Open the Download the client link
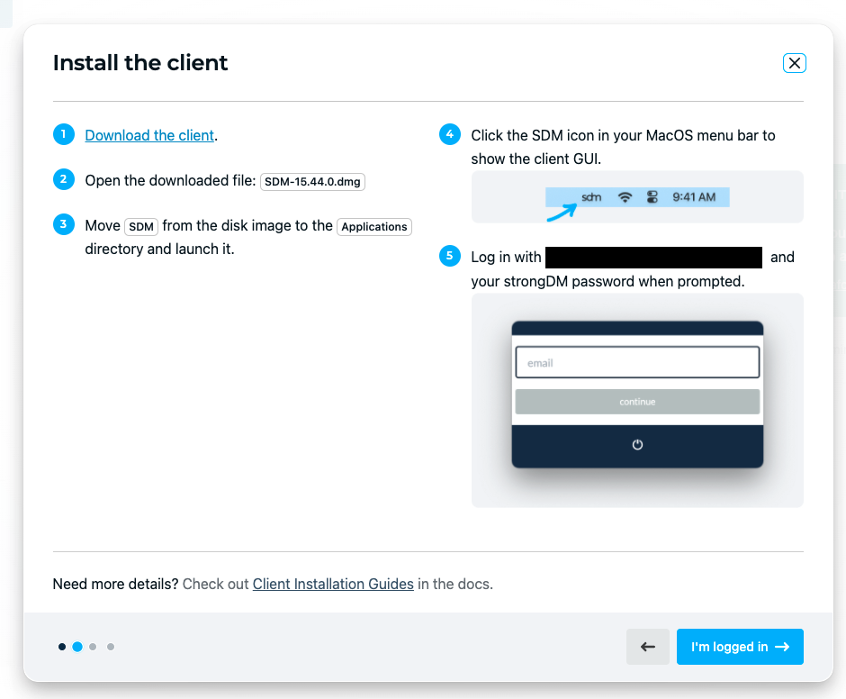Screen dimensions: 846x699 point(149,135)
